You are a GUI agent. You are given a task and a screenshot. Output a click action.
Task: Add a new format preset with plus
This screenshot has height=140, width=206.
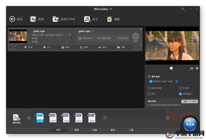tap(105, 118)
